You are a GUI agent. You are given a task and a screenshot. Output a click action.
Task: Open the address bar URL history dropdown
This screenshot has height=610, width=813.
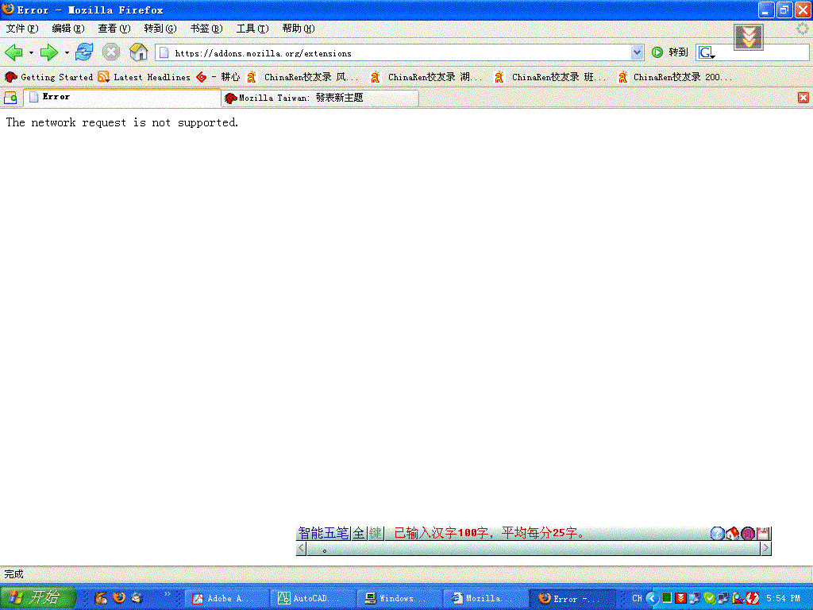pos(637,52)
